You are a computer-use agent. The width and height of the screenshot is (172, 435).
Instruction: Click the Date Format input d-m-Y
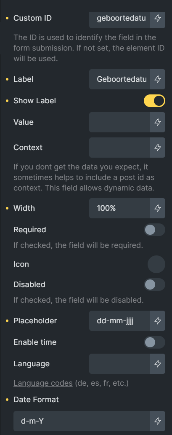[82, 422]
